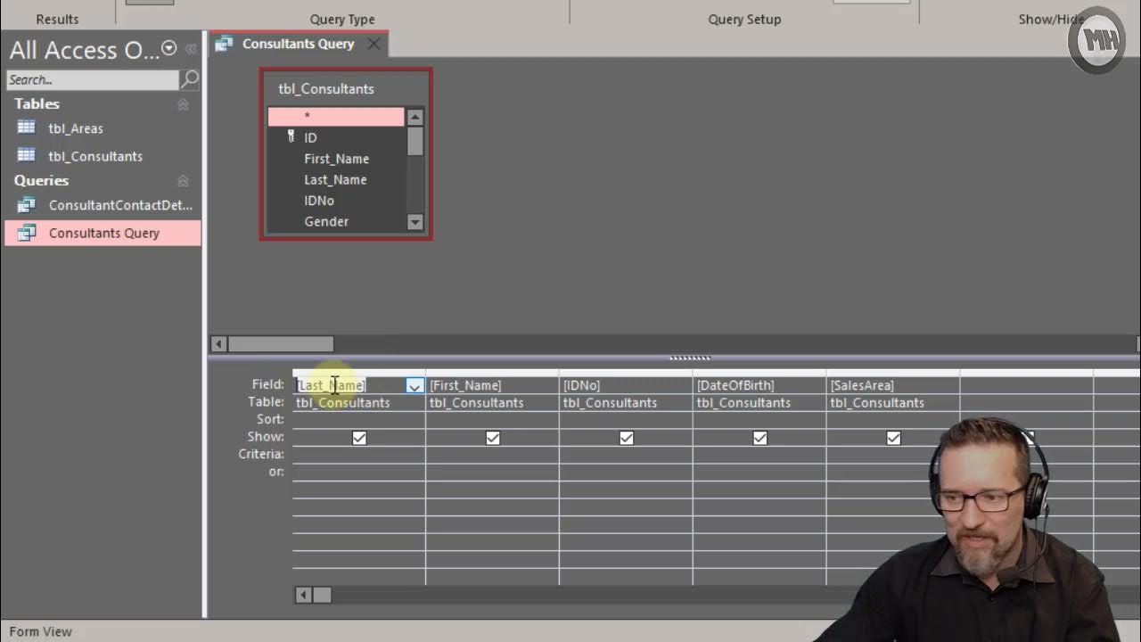This screenshot has width=1141, height=642.
Task: Click Sort cell for Last_Name column
Action: pos(359,419)
